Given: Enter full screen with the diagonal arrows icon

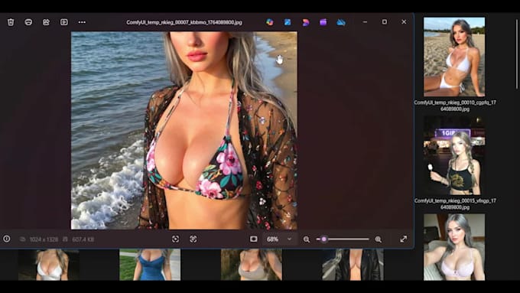Looking at the screenshot, I should pyautogui.click(x=404, y=239).
